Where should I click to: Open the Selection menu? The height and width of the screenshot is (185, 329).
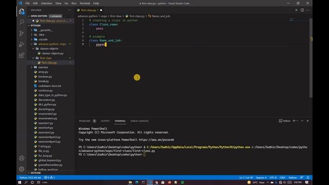(x=46, y=4)
